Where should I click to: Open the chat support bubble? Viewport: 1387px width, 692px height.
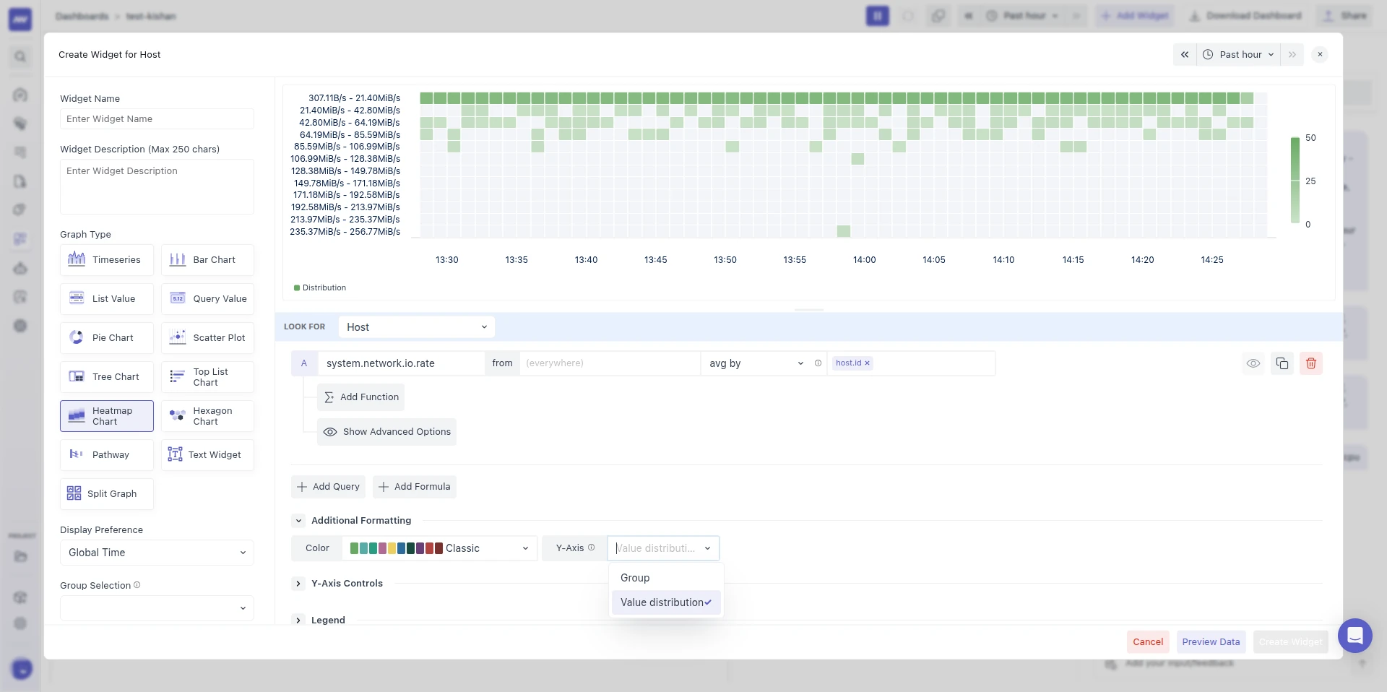1354,636
